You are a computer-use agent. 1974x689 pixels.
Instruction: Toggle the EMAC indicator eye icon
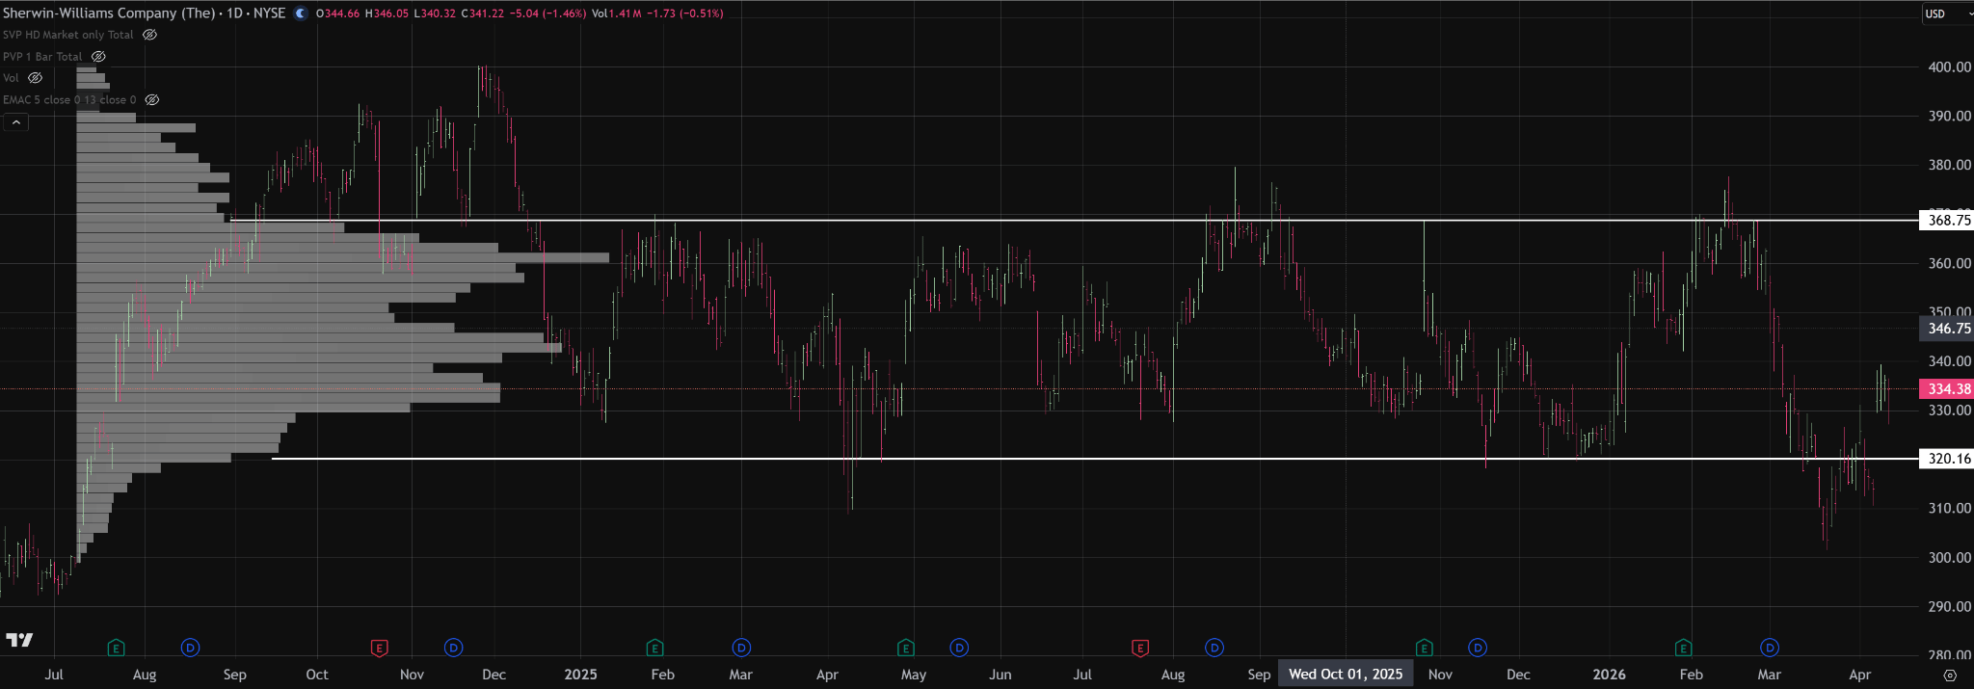tap(151, 100)
